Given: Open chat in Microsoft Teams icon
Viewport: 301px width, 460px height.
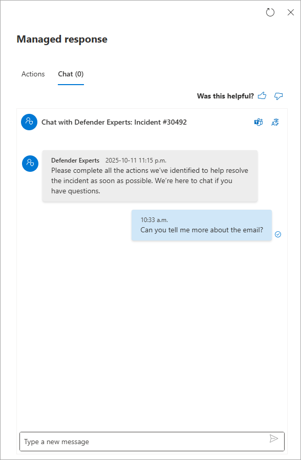Looking at the screenshot, I should (x=258, y=123).
